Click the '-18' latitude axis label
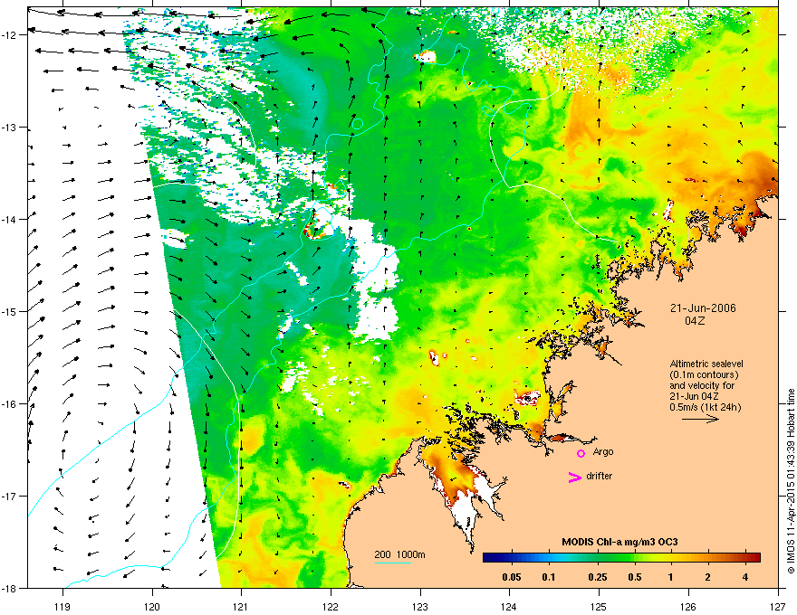 point(10,588)
